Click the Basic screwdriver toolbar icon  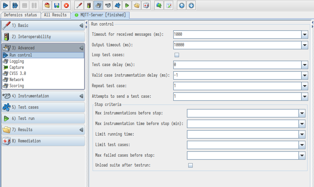(x=79, y=5)
